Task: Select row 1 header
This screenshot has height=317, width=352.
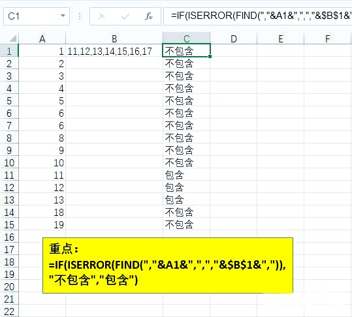Action: [x=9, y=51]
